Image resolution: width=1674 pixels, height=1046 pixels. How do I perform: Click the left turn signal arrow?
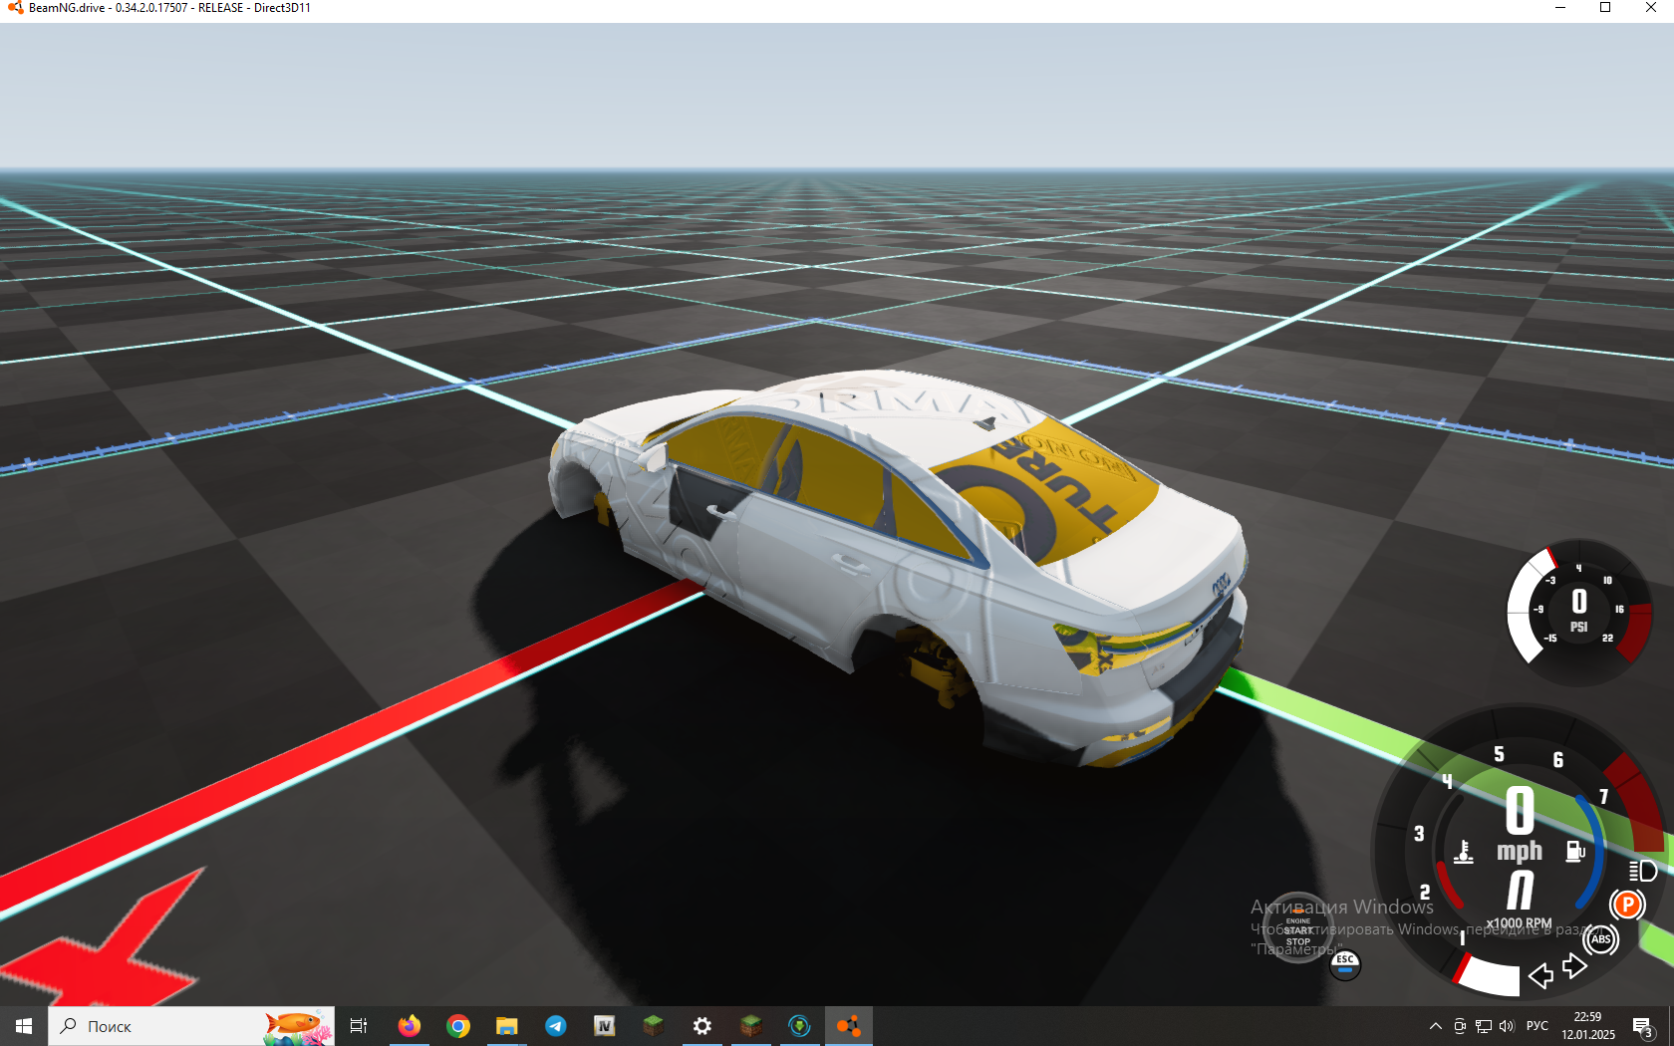click(1540, 975)
